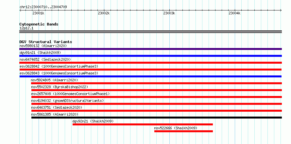Click the 23004k ruler tick label

click(x=235, y=13)
